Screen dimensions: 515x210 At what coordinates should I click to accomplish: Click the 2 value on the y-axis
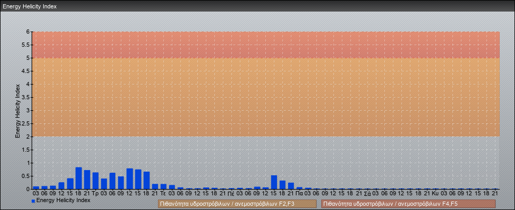pyautogui.click(x=27, y=136)
